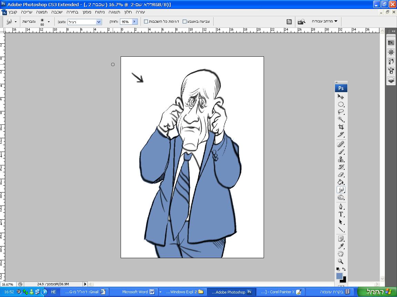Viewport: 397px width, 297px height.
Task: Switch to Microsoft Word in taskbar
Action: [138, 292]
